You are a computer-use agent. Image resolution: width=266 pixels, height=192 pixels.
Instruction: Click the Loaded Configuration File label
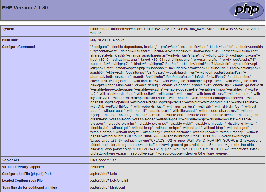pyautogui.click(x=22, y=180)
